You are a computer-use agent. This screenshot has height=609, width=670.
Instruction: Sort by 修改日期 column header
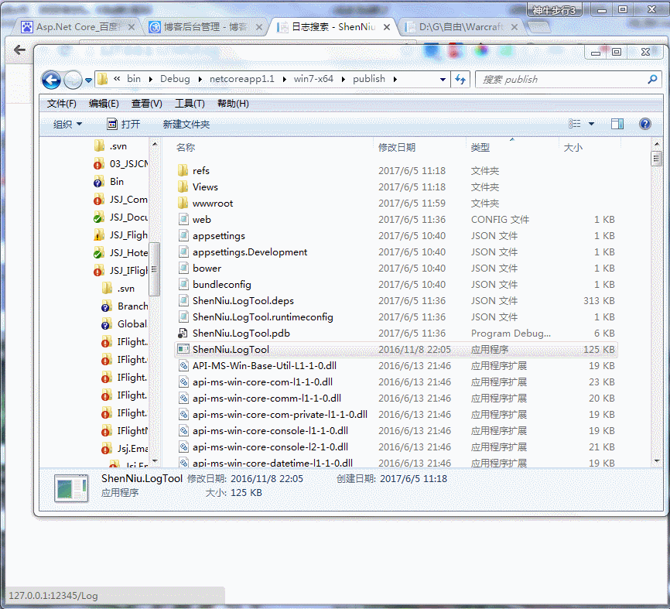click(397, 148)
